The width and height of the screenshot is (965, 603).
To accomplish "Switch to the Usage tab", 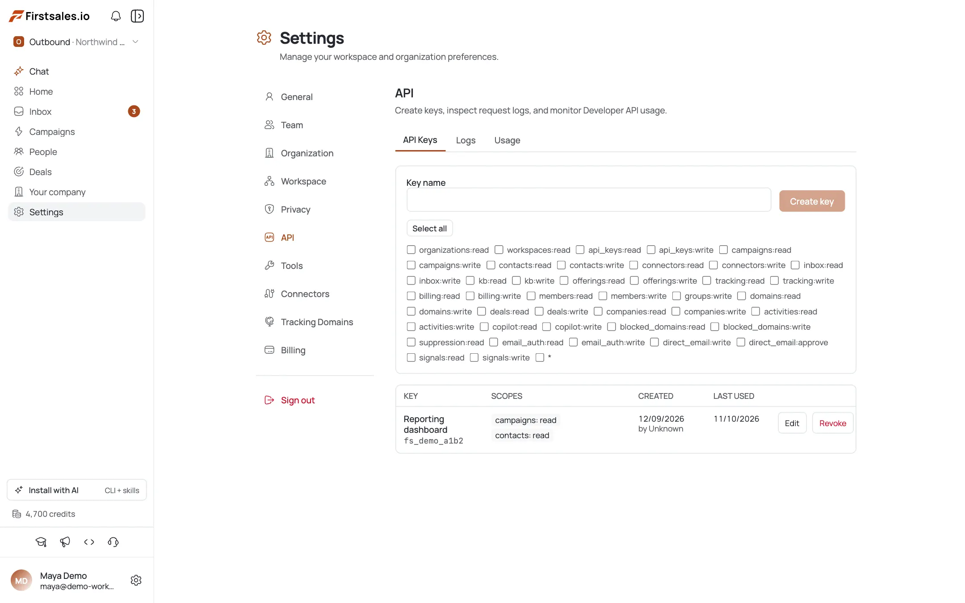I will click(x=507, y=140).
